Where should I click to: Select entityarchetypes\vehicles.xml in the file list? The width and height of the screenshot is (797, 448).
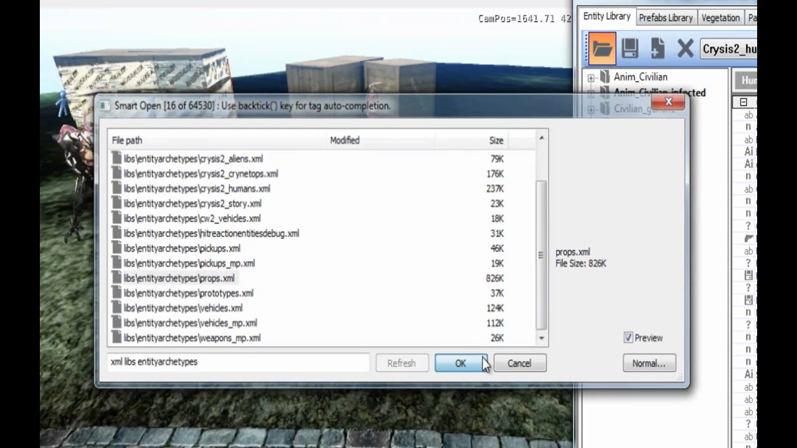183,308
